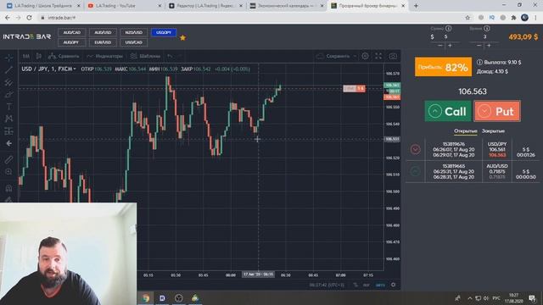Expand the save layout dropdown arrow
This screenshot has height=305, width=543.
(x=355, y=56)
